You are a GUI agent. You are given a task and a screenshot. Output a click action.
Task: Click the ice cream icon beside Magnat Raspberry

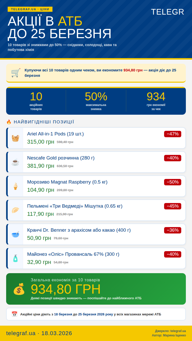pos(15,186)
